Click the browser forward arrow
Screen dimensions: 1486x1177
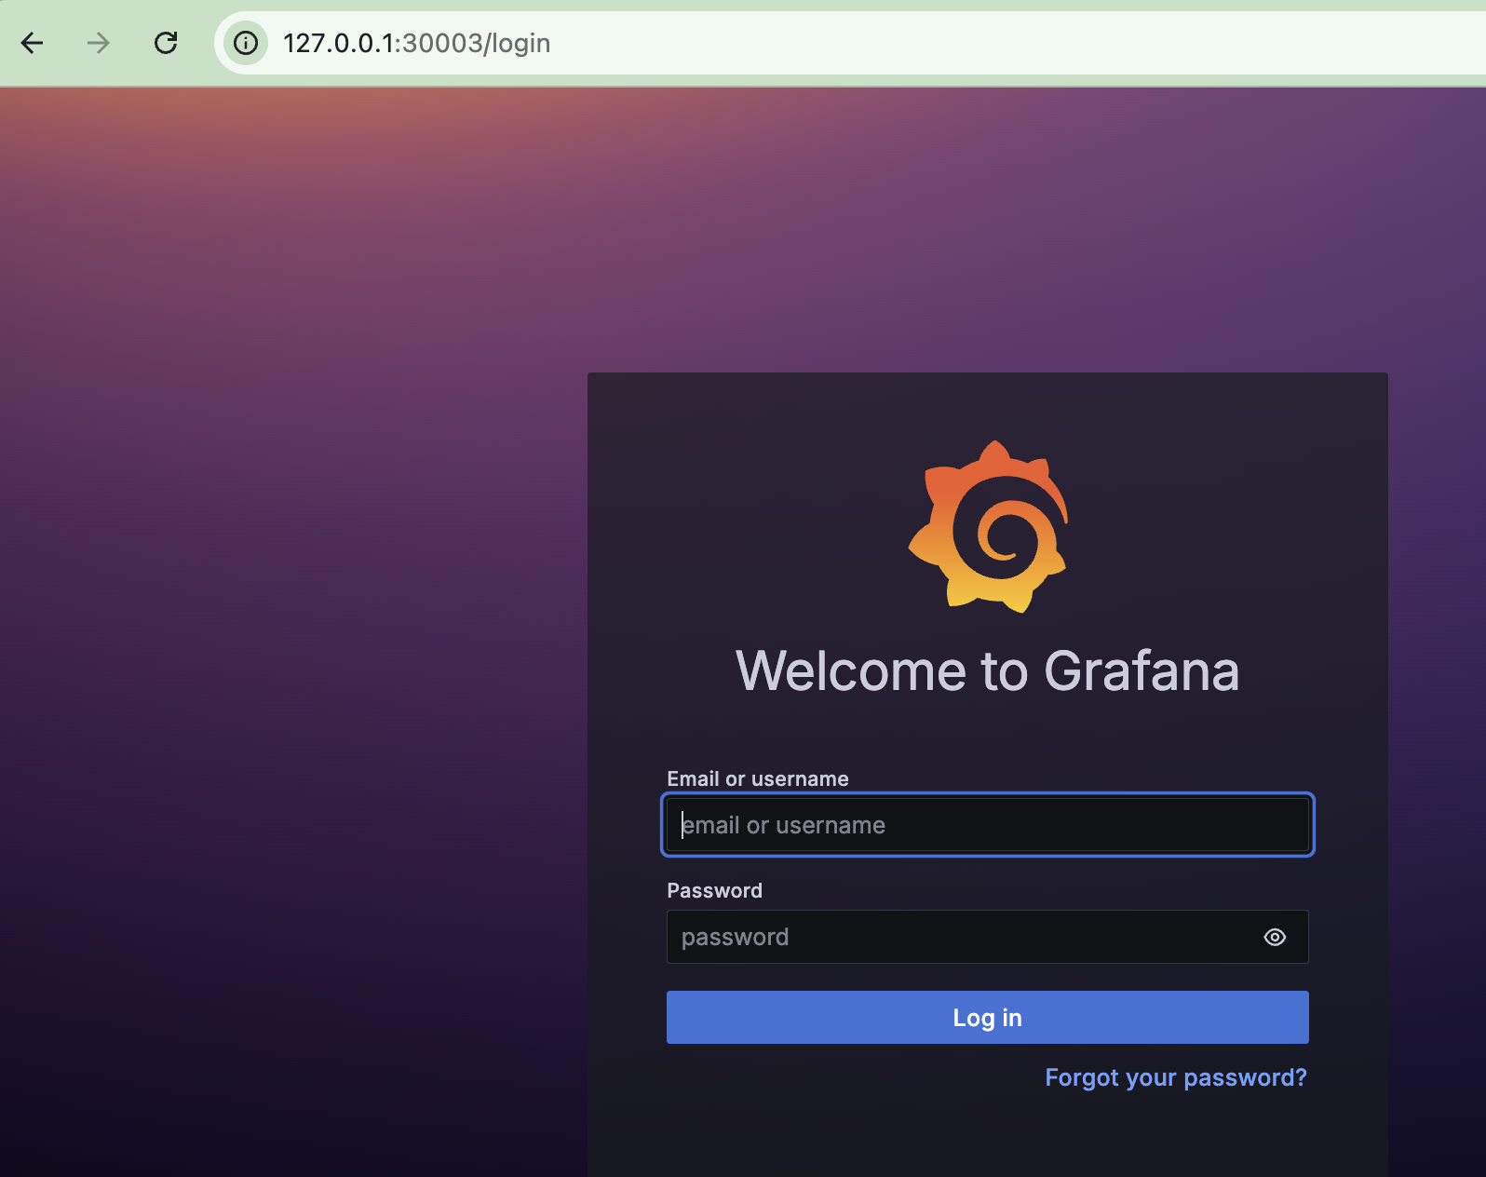[x=99, y=43]
